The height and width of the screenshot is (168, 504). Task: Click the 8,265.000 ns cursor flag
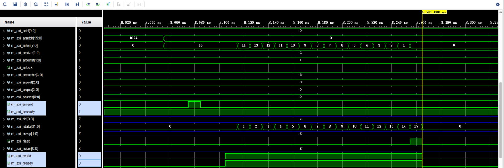[434, 12]
